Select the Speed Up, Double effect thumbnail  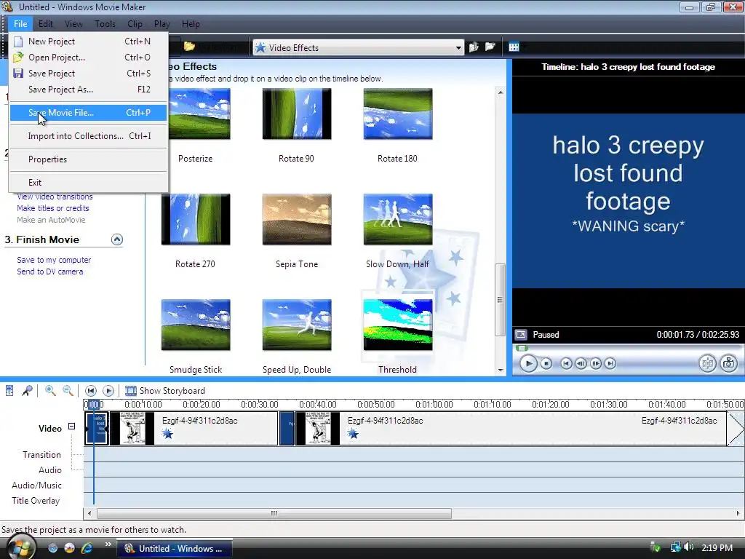(297, 325)
